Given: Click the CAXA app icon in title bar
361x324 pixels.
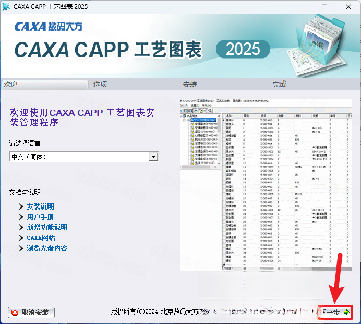Looking at the screenshot, I should tap(6, 6).
